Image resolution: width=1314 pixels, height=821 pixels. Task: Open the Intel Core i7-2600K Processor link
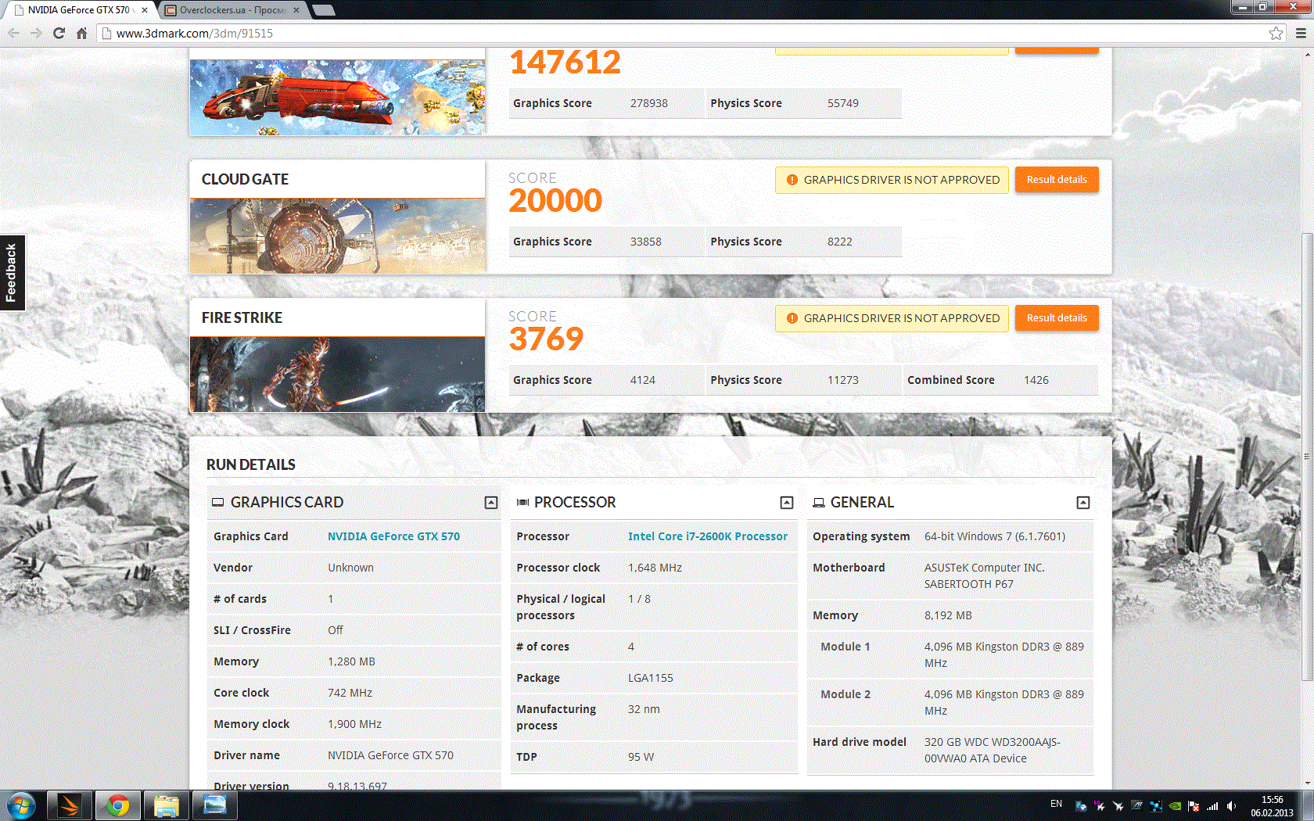708,536
